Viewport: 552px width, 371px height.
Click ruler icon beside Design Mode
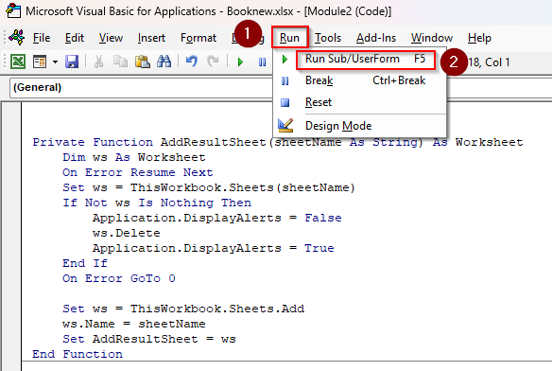click(x=285, y=126)
